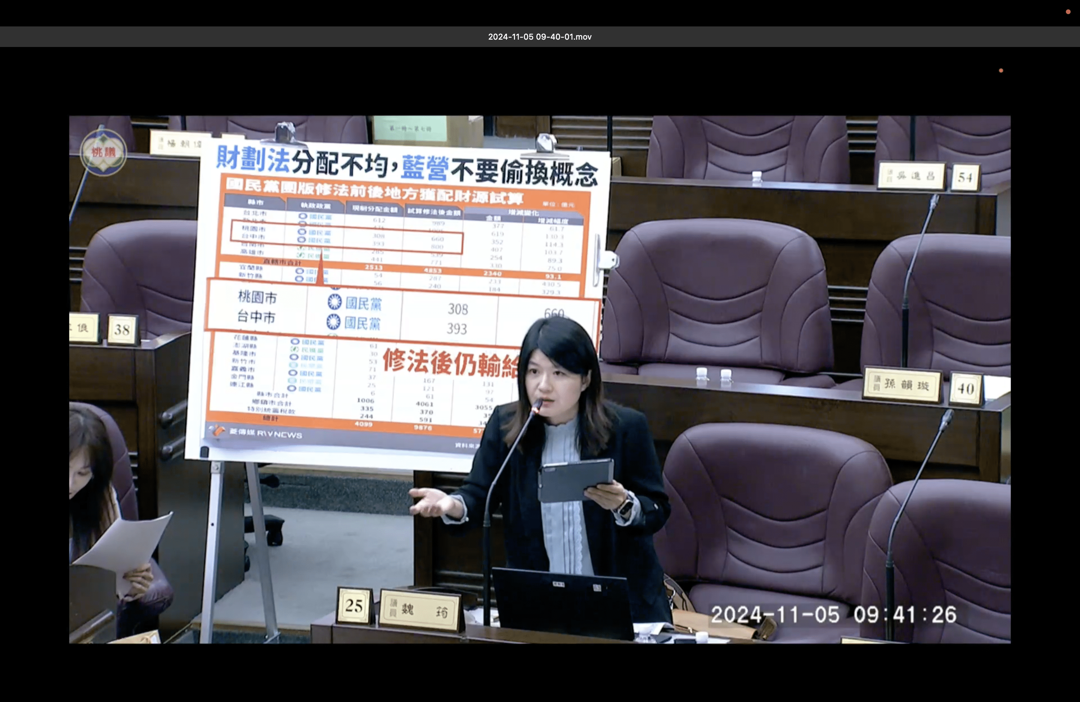Click the name plate reading "孫韻璇"
The width and height of the screenshot is (1080, 702).
tap(903, 385)
